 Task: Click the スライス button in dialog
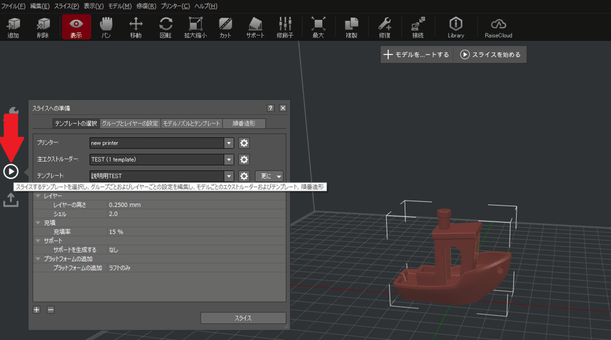[x=243, y=318]
